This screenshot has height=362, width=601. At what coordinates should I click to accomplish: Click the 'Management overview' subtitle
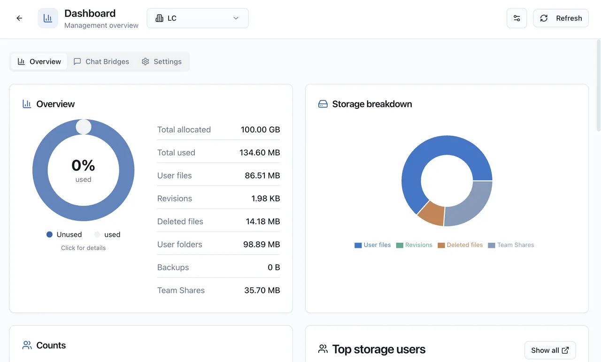101,25
